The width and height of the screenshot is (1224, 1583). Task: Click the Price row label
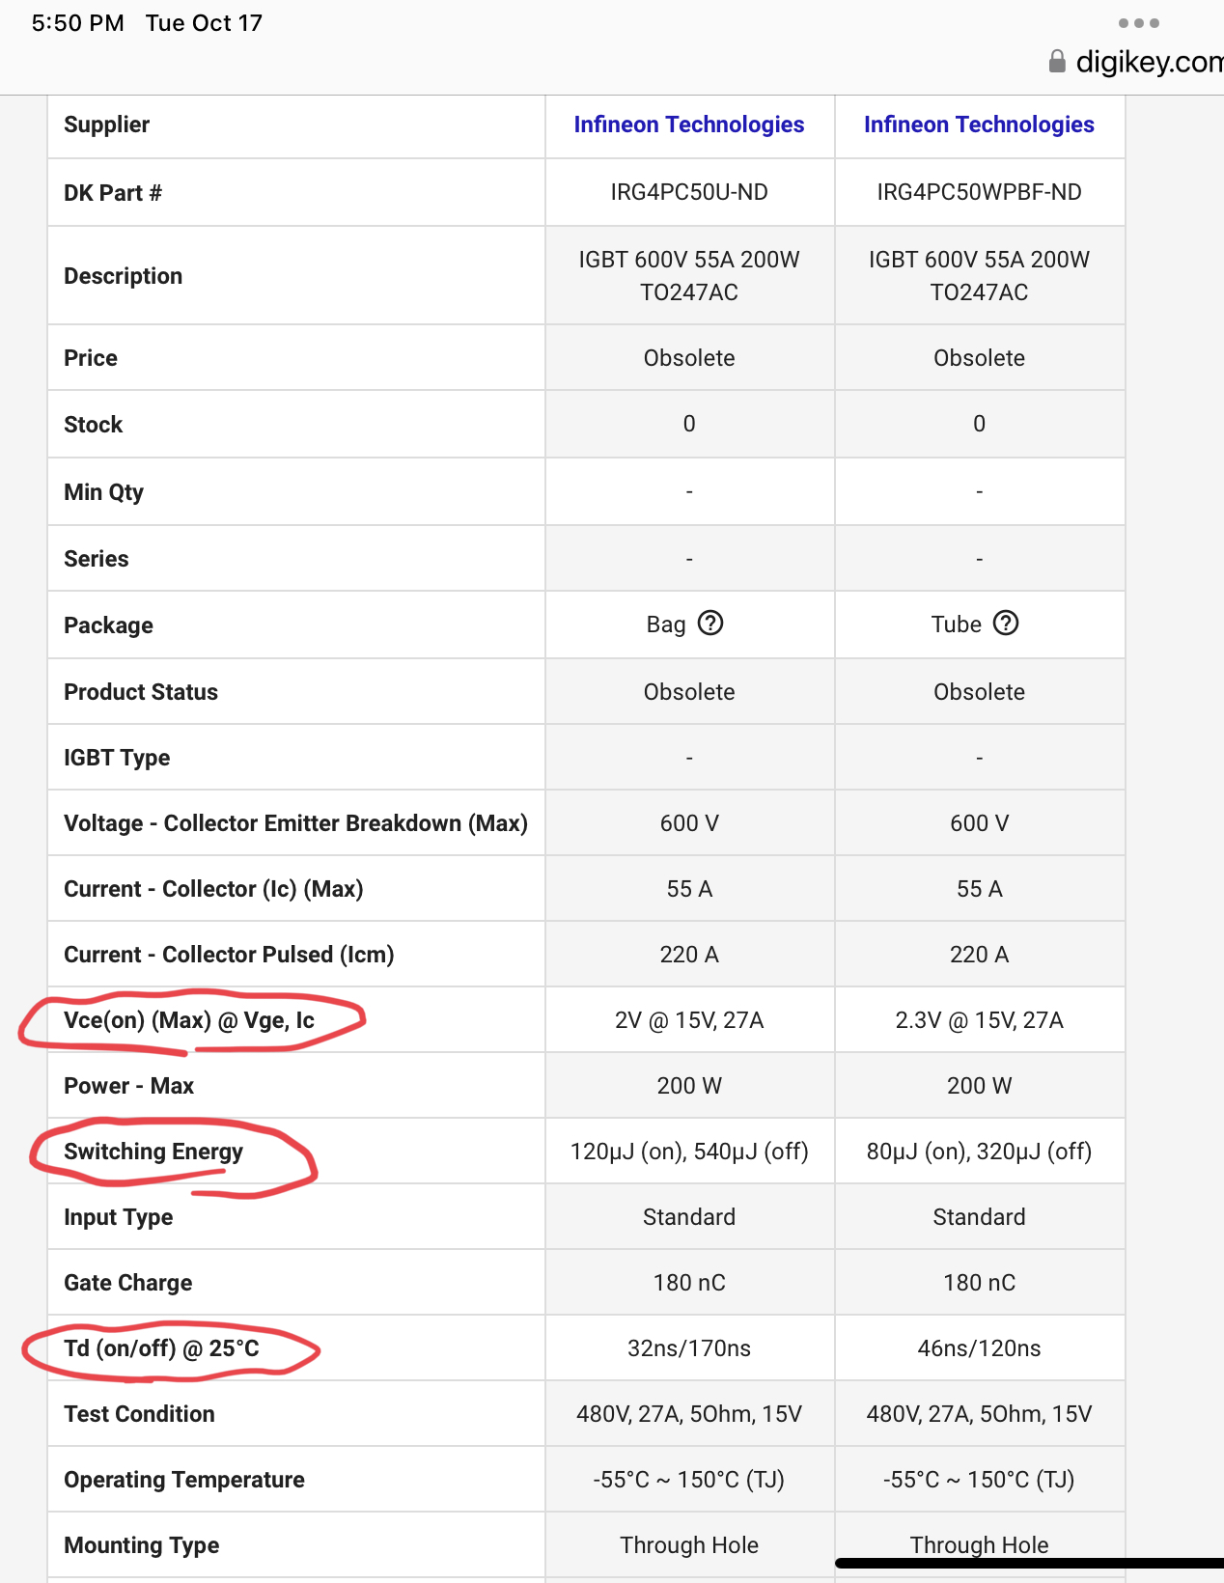click(91, 358)
